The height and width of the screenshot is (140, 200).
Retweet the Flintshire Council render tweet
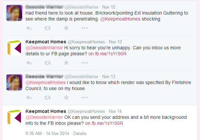tap(48, 98)
